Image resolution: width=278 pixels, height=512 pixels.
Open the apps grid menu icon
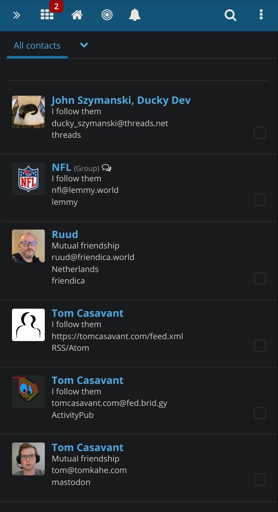47,15
